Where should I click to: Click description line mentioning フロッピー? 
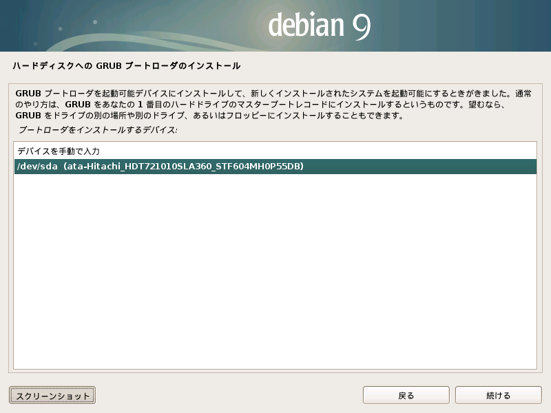(x=207, y=116)
